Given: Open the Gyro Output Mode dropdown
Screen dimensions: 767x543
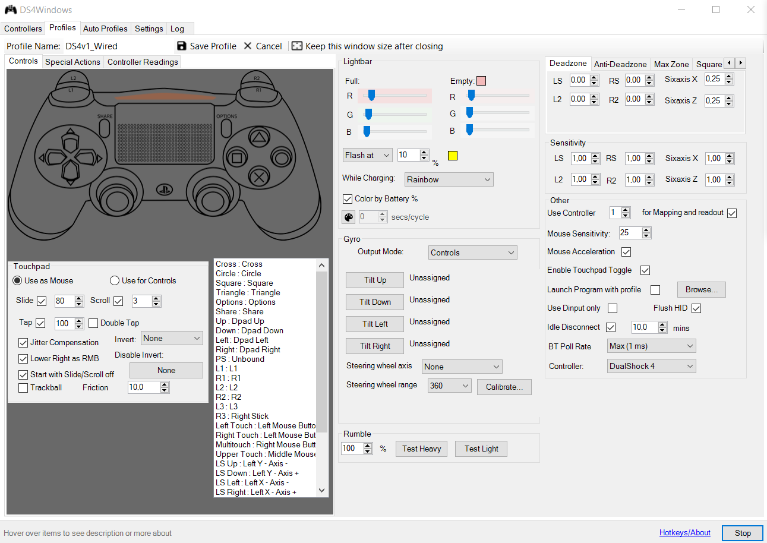Looking at the screenshot, I should pyautogui.click(x=473, y=252).
